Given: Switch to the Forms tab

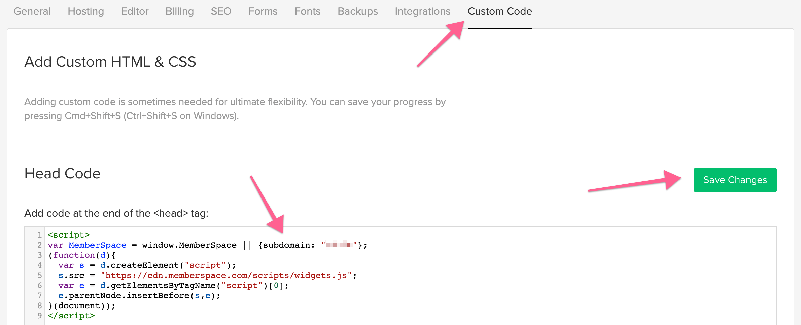Looking at the screenshot, I should pos(263,11).
